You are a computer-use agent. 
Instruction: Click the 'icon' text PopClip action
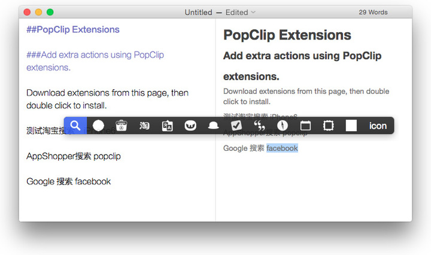(378, 126)
